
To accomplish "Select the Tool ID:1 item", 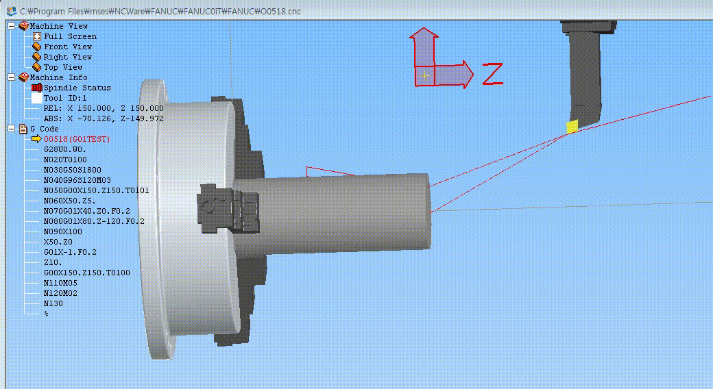I will coord(65,98).
